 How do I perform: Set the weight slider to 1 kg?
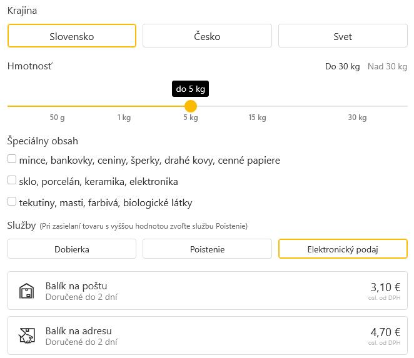[x=124, y=106]
